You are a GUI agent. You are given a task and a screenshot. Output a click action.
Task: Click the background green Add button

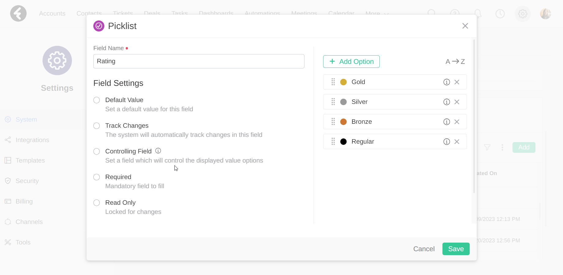[524, 147]
